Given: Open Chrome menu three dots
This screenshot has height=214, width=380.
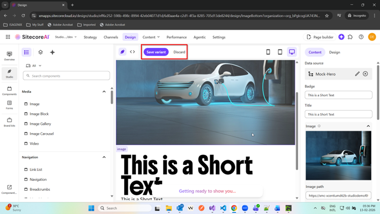Looking at the screenshot, I should [x=374, y=16].
